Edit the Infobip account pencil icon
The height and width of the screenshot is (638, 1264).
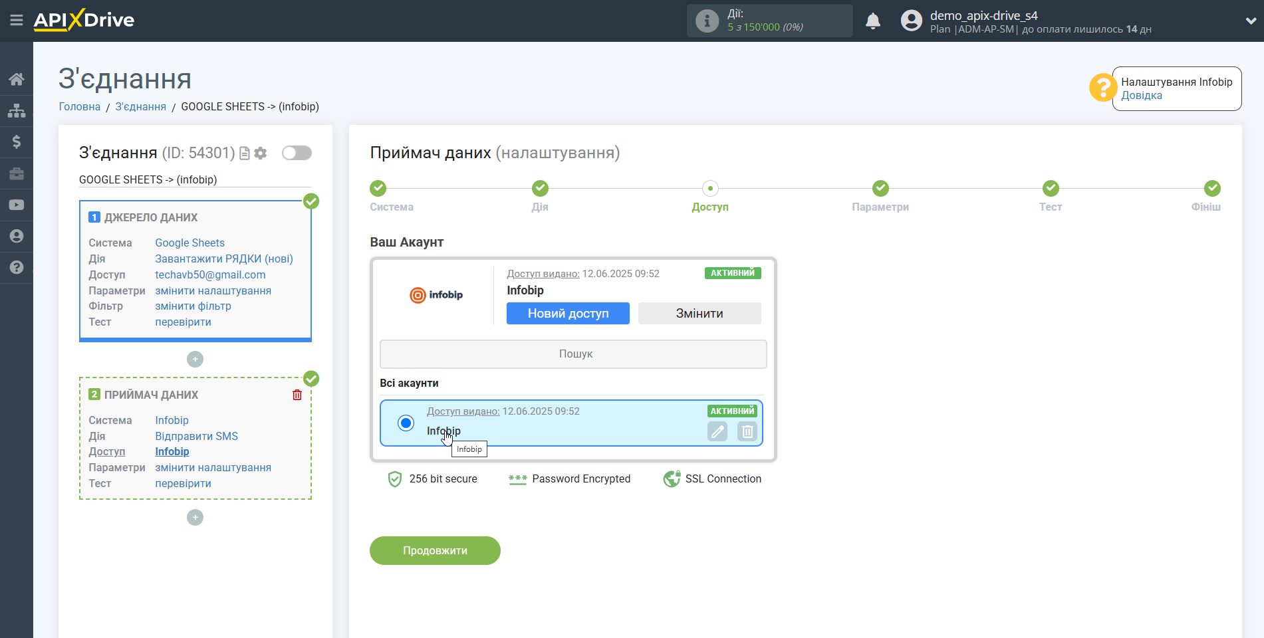click(717, 432)
